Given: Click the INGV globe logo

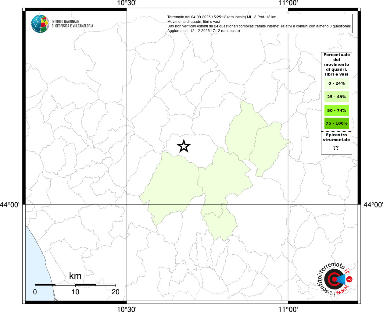Looking at the screenshot, I should point(40,24).
